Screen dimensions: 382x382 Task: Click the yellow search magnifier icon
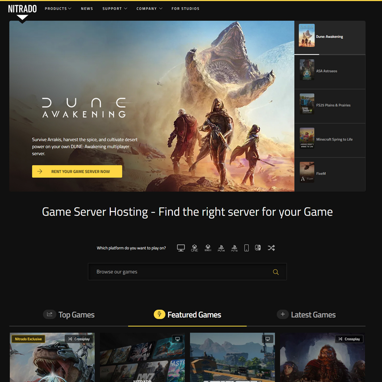pos(276,272)
